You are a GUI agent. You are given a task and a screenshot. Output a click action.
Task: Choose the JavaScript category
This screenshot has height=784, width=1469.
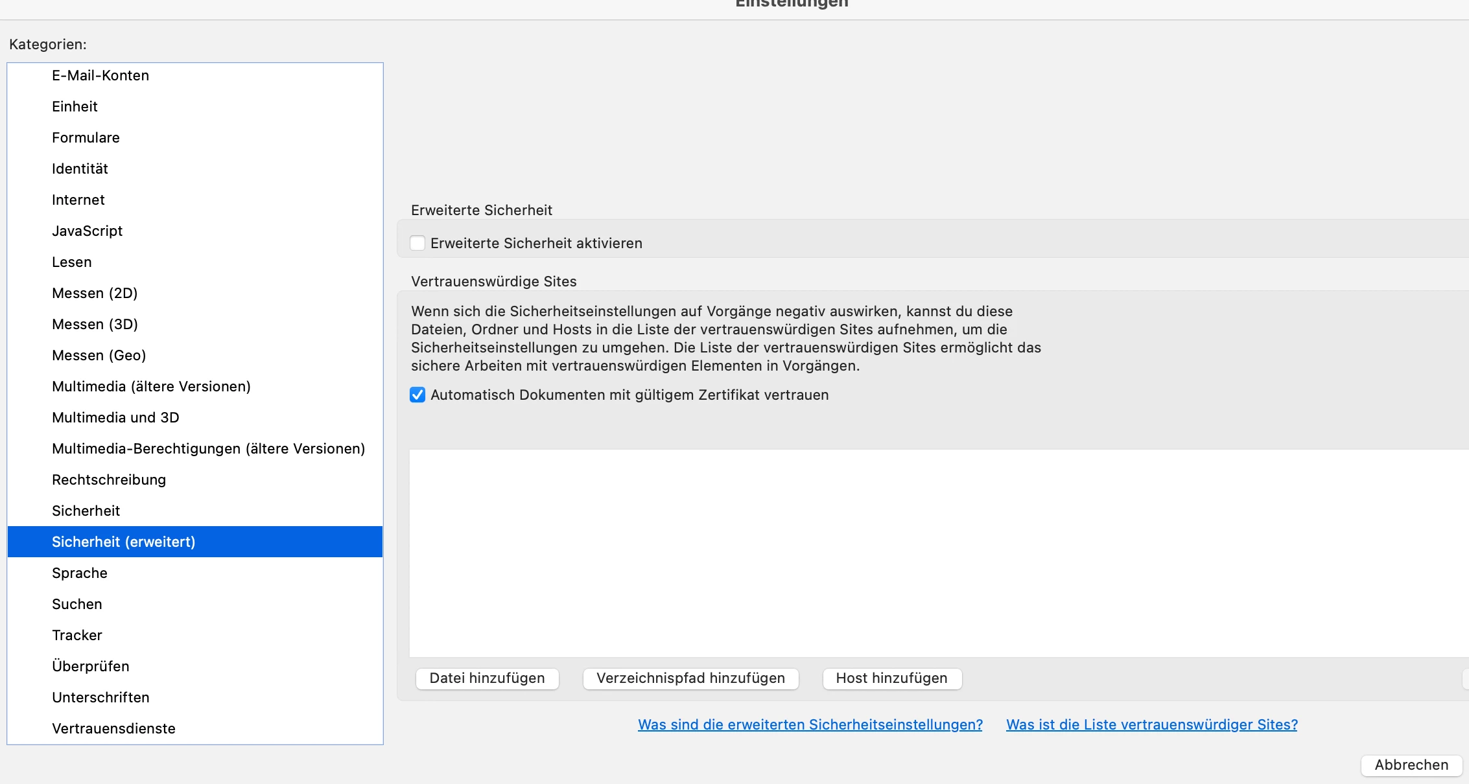point(87,231)
